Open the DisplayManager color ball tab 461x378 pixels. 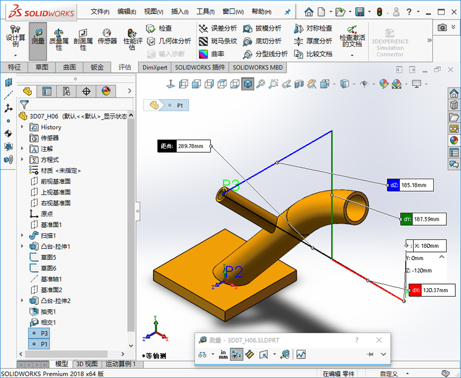106,91
